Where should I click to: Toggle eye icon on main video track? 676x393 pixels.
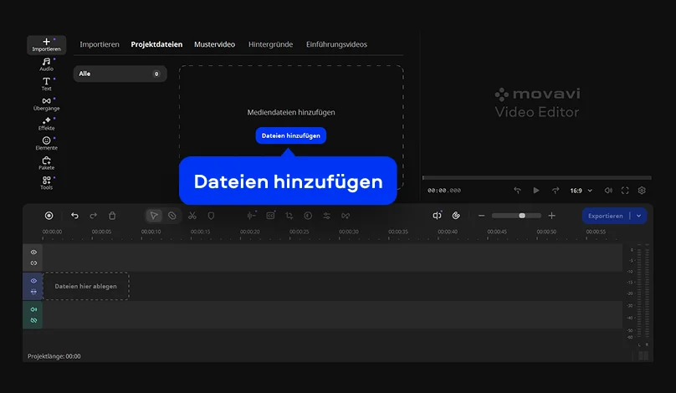(33, 281)
